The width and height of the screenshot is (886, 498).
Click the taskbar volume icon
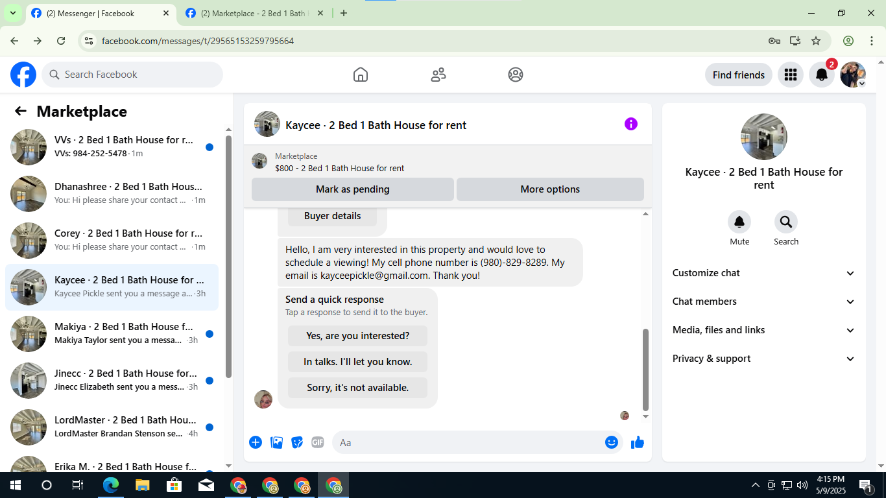802,485
